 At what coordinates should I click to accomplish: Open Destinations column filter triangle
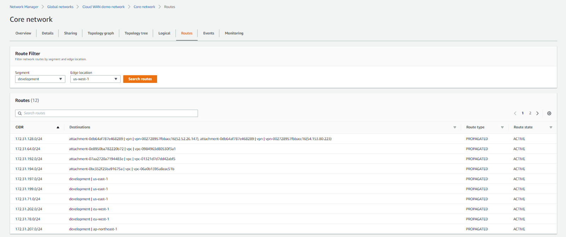pos(455,127)
